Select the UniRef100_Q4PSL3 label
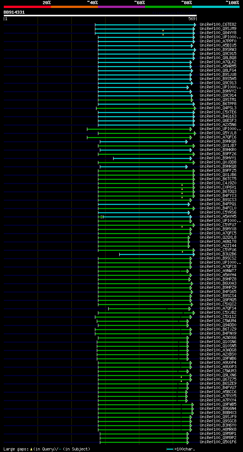The image size is (243, 452). tap(218, 108)
